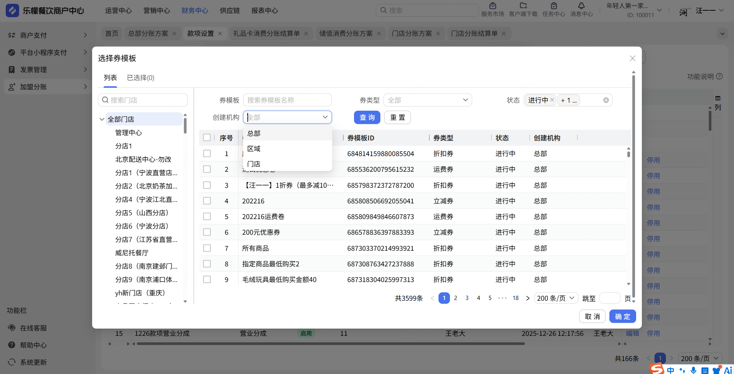Close the 选择券模板 dialog with the X icon
The image size is (734, 374).
tap(632, 58)
